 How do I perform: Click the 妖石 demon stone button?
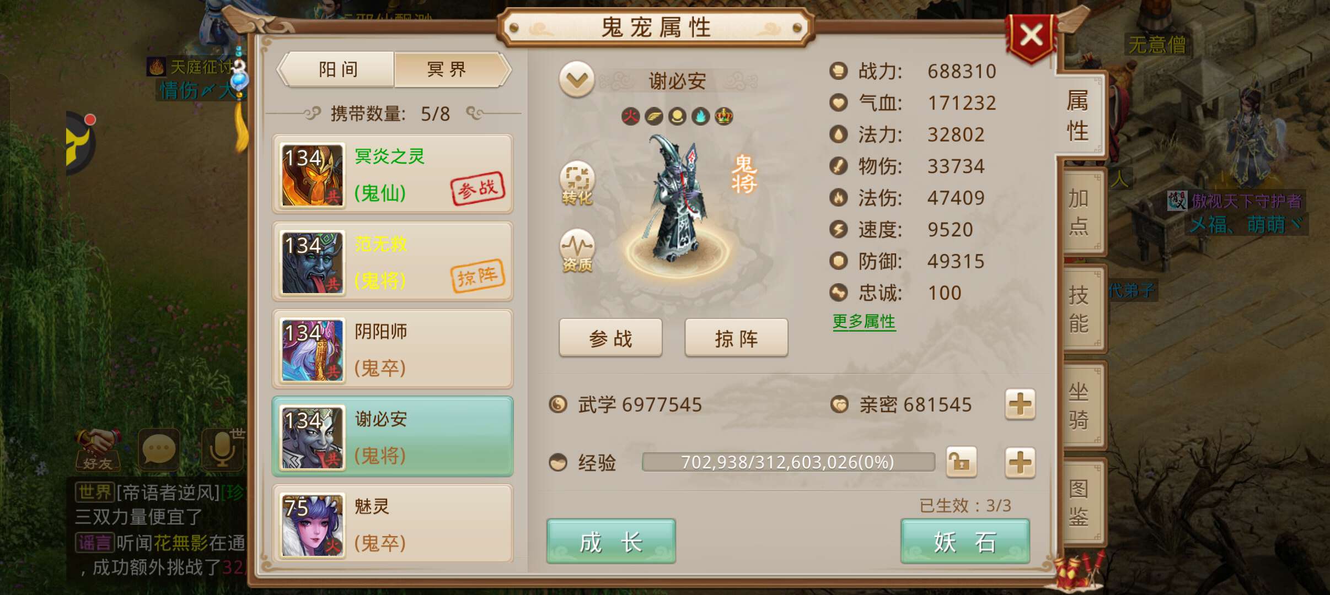tap(965, 542)
